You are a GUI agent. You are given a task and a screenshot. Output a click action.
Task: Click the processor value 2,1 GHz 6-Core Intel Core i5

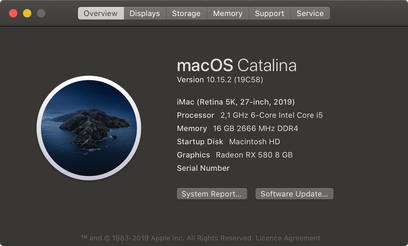click(x=272, y=115)
